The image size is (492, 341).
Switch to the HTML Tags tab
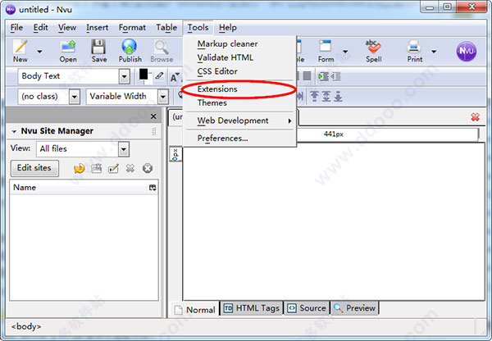tap(252, 308)
